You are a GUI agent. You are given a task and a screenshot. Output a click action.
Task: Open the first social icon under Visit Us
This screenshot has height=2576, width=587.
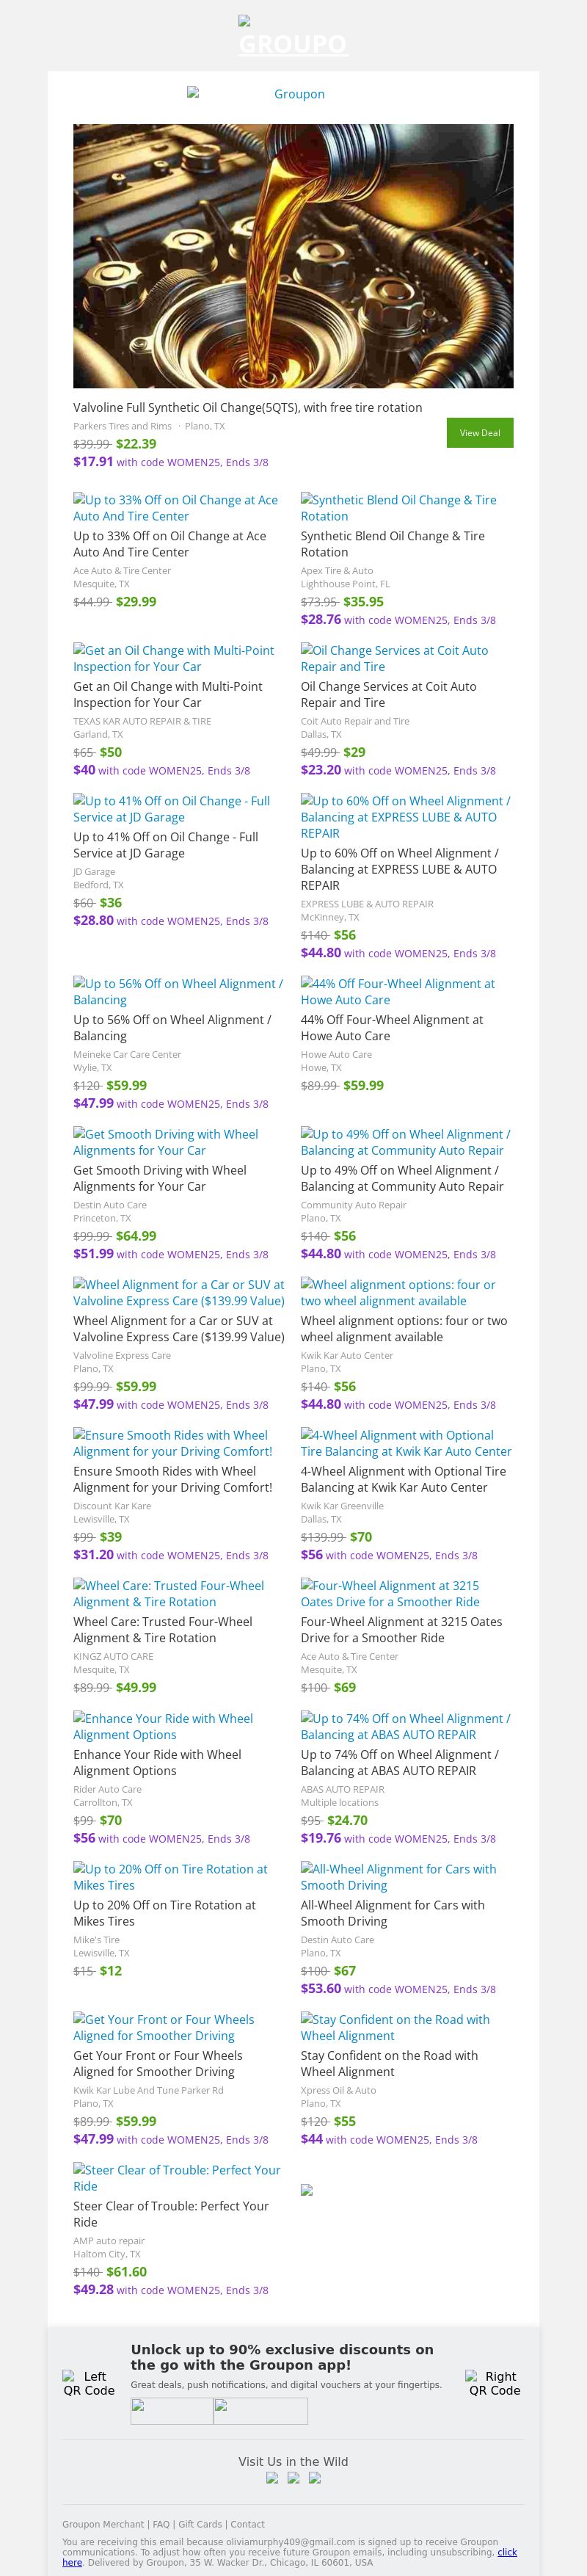[272, 2478]
